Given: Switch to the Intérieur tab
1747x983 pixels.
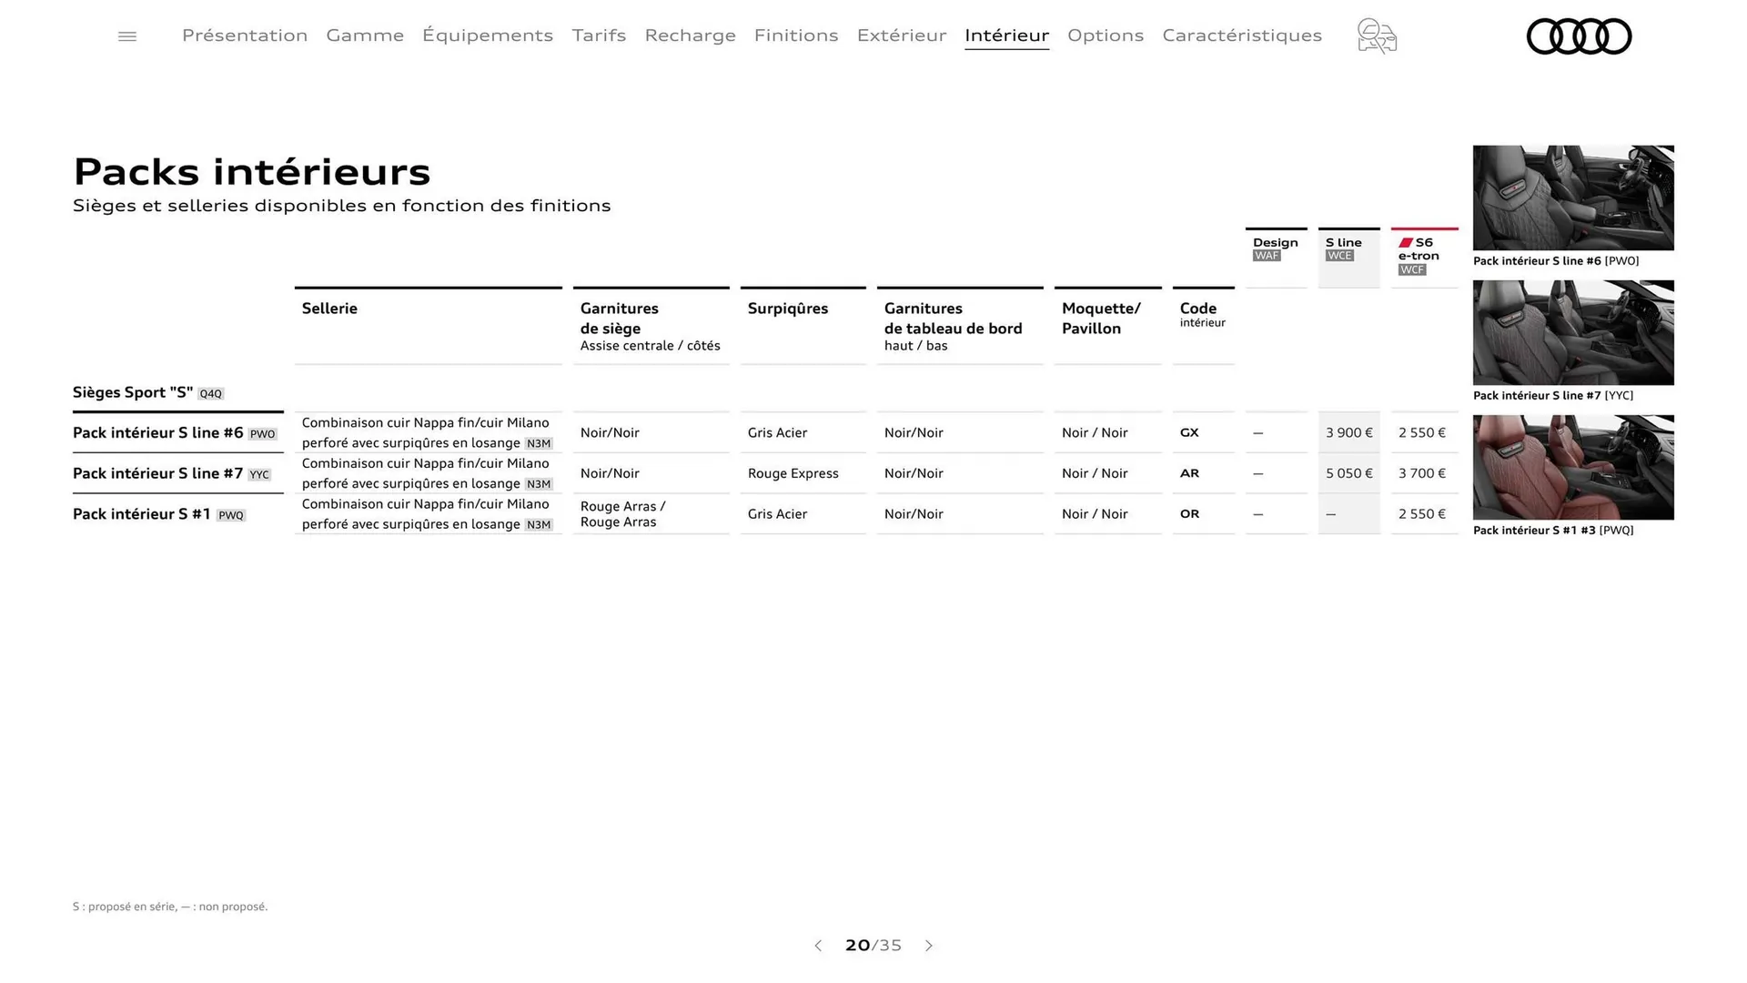Looking at the screenshot, I should (x=1006, y=35).
